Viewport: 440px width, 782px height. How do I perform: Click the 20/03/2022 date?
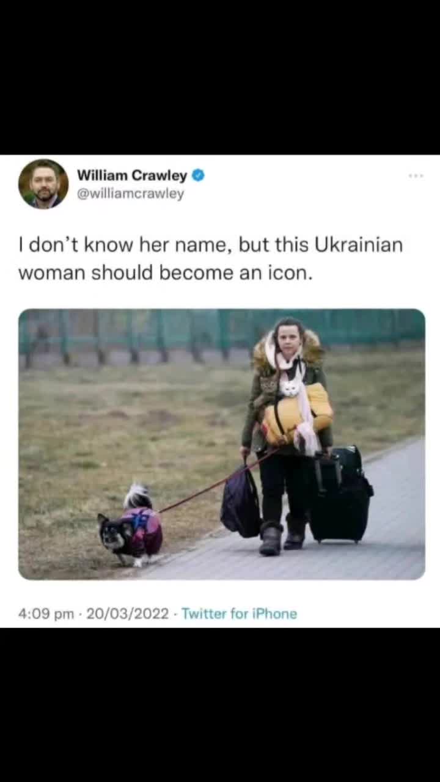[127, 614]
